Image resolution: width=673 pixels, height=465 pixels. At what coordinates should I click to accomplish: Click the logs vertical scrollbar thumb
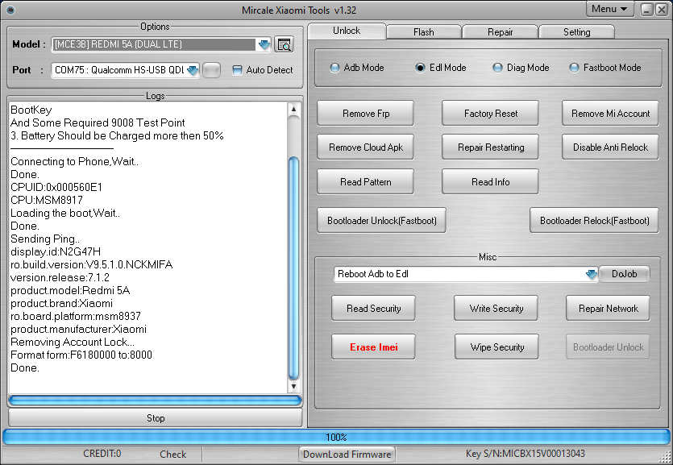(293, 268)
